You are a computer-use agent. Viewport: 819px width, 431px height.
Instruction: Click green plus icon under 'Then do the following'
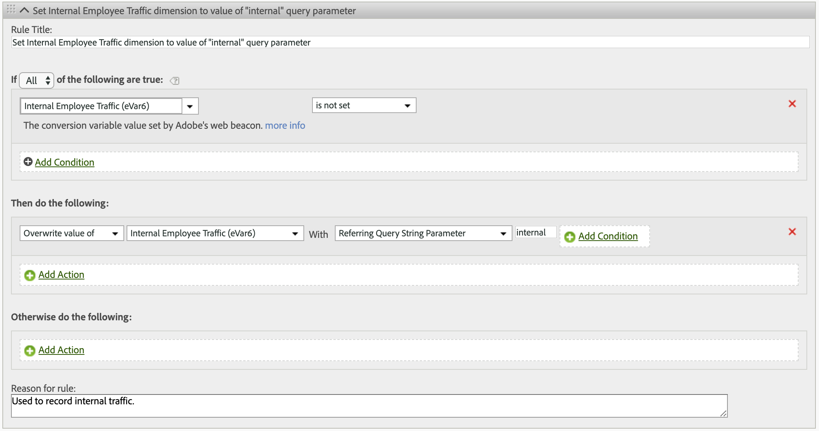(30, 275)
